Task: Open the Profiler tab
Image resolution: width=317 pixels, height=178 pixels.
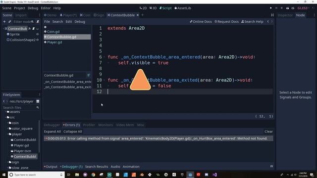Action: (x=89, y=125)
